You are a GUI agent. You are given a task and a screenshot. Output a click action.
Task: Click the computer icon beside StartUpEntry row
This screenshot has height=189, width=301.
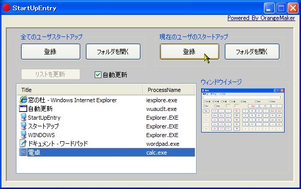click(23, 117)
